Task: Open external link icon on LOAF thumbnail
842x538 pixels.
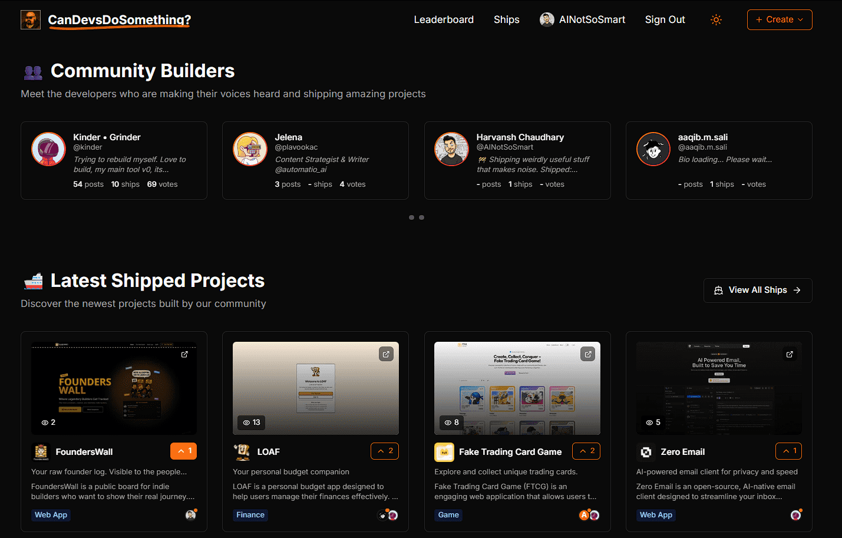Action: (x=386, y=354)
